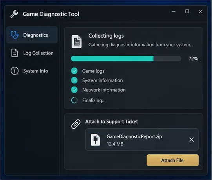
Task: Click the Network information completed checkmark
Action: tap(74, 90)
